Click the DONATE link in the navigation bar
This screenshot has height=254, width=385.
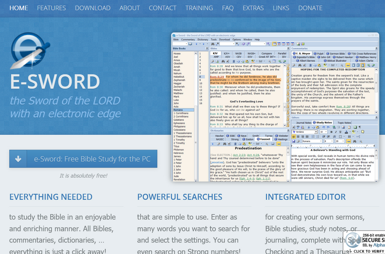tap(310, 8)
